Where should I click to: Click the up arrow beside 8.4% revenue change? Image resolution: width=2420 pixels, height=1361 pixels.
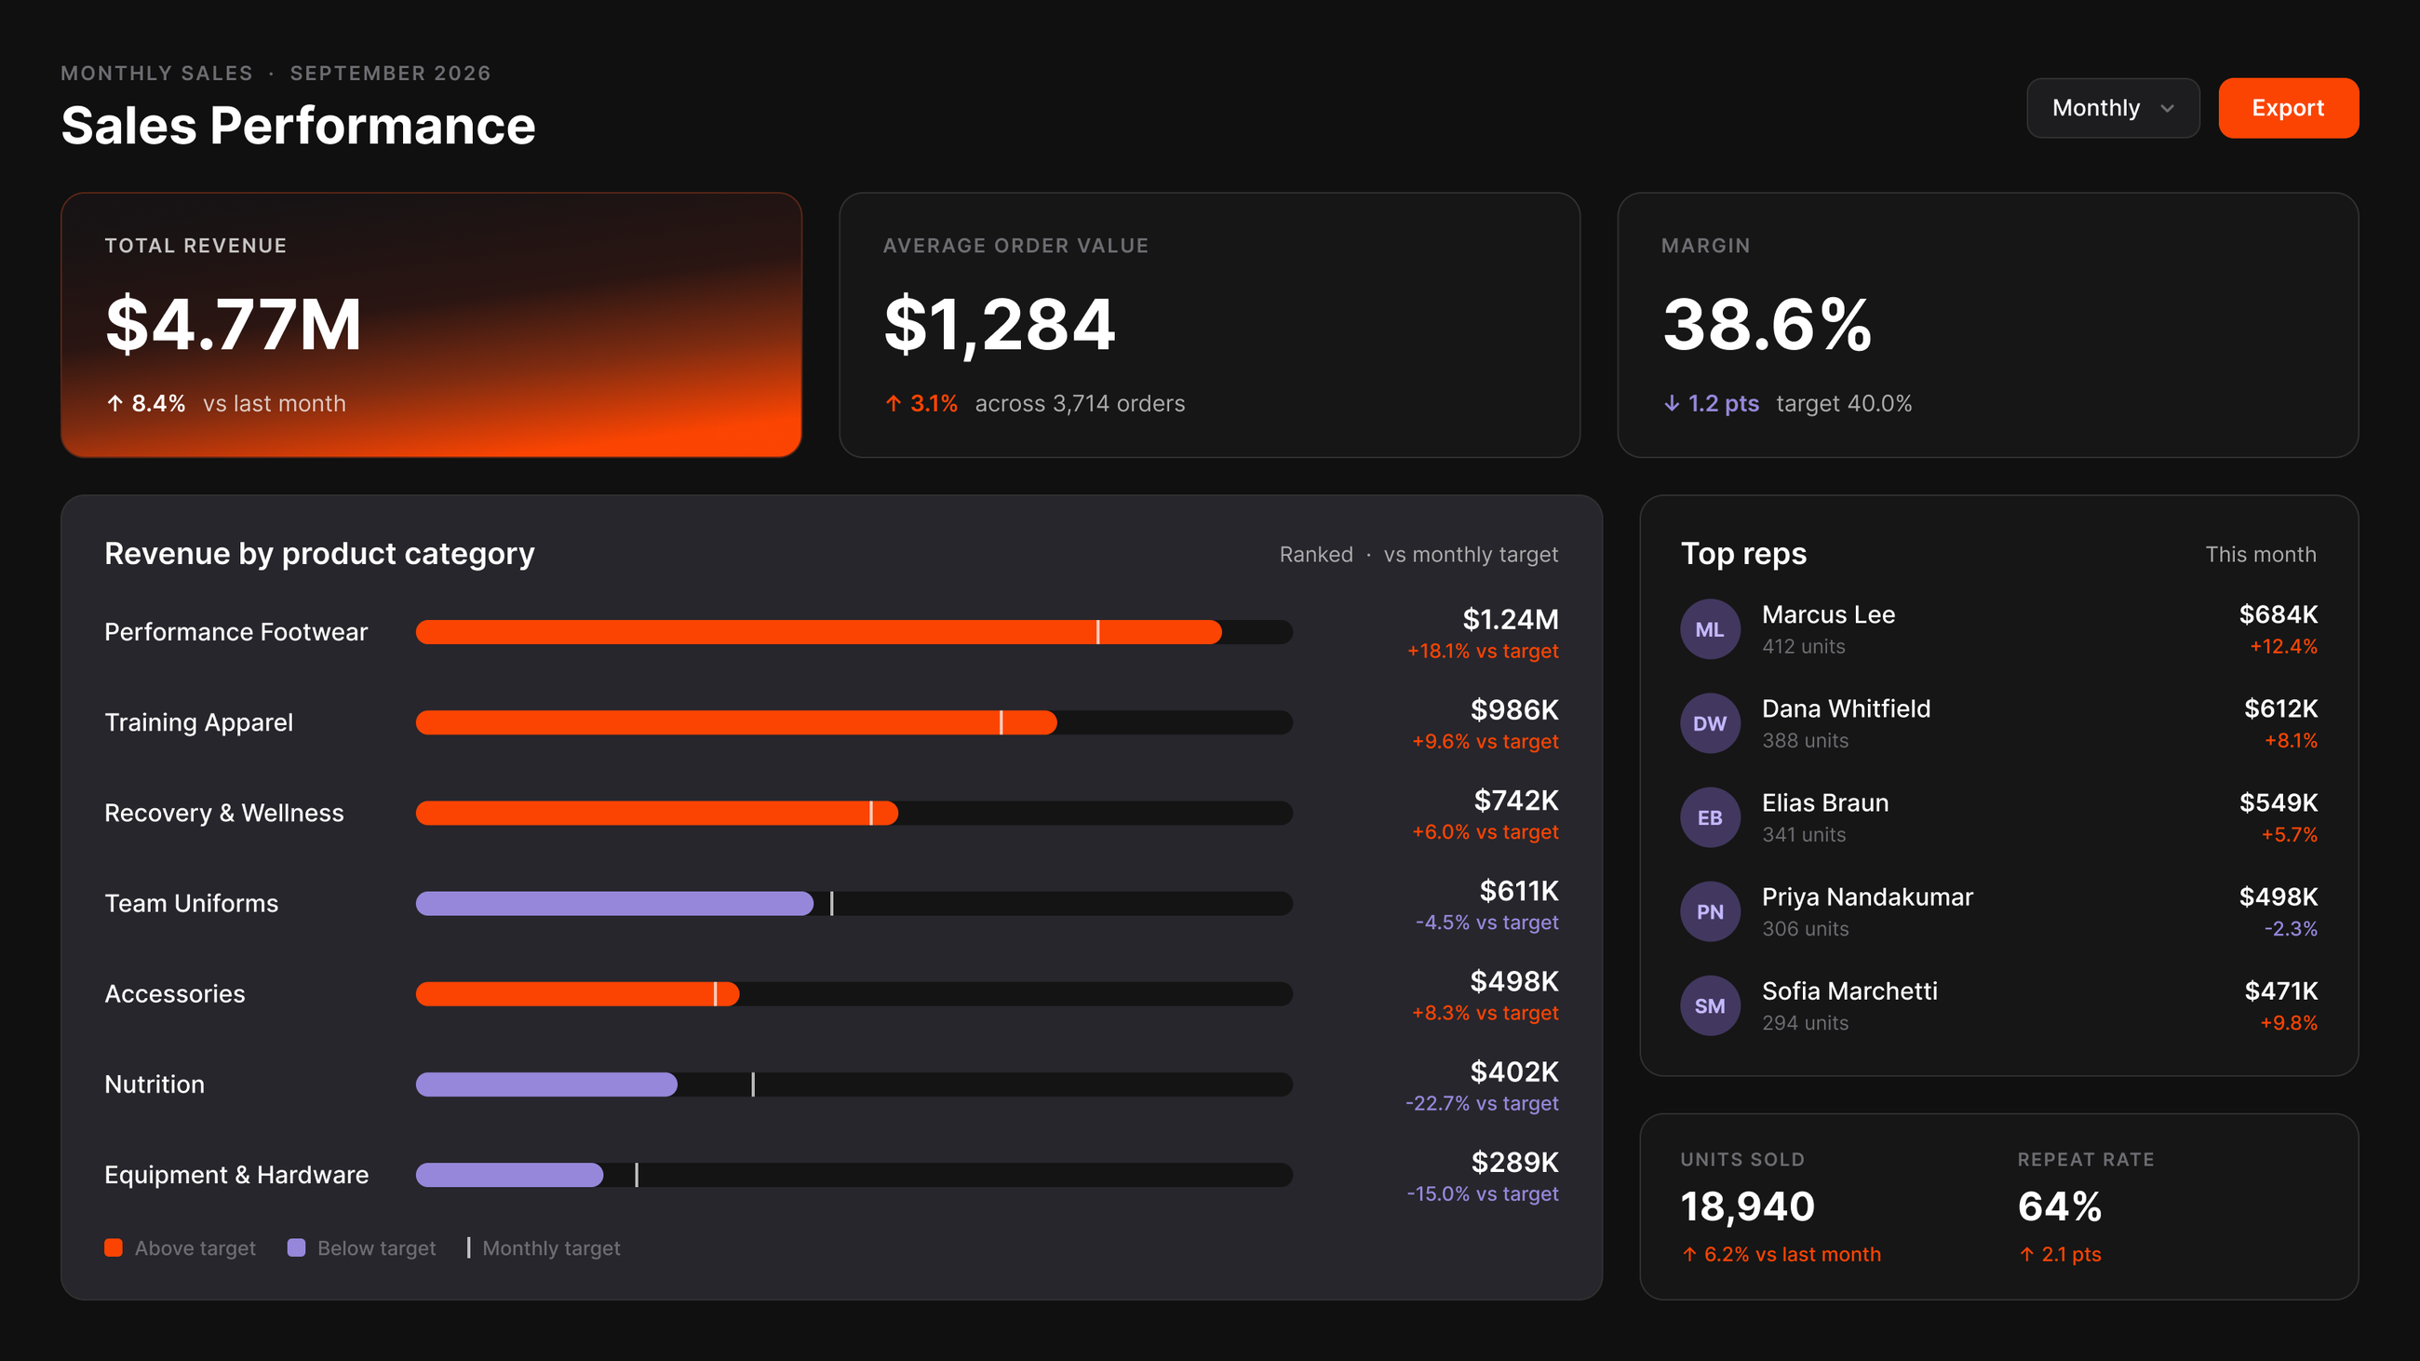tap(114, 403)
